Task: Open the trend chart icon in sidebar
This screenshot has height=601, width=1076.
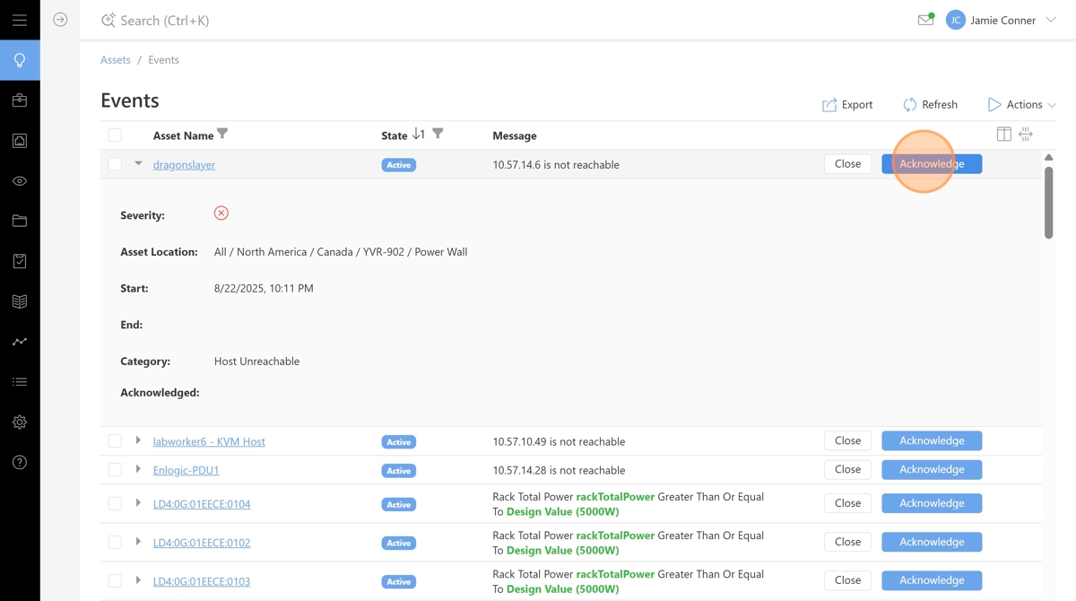Action: [x=20, y=342]
